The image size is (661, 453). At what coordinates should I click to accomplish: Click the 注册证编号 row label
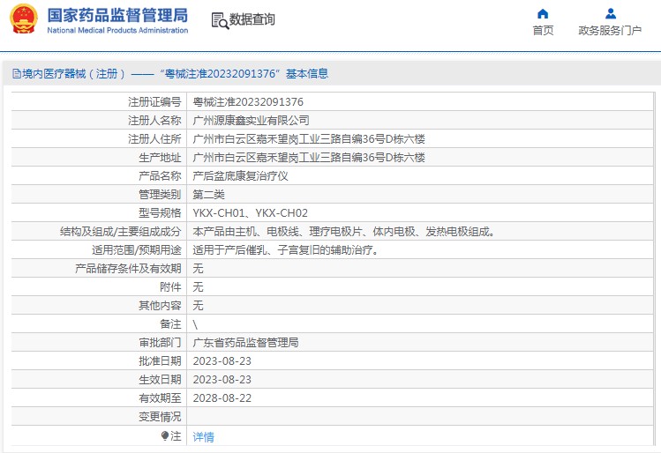pyautogui.click(x=154, y=102)
